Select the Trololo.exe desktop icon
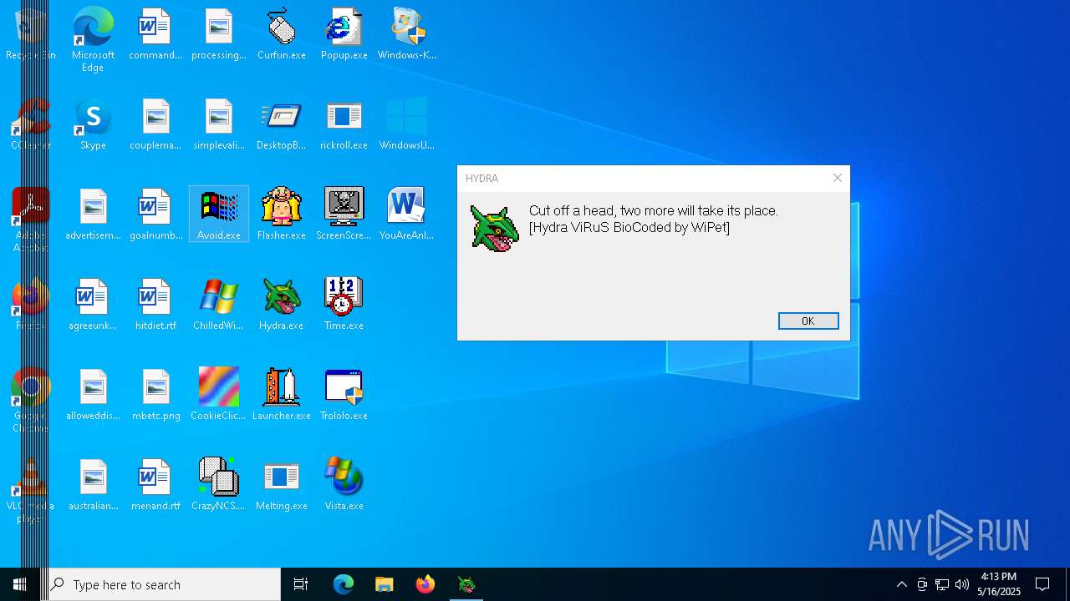The height and width of the screenshot is (601, 1070). coord(344,395)
